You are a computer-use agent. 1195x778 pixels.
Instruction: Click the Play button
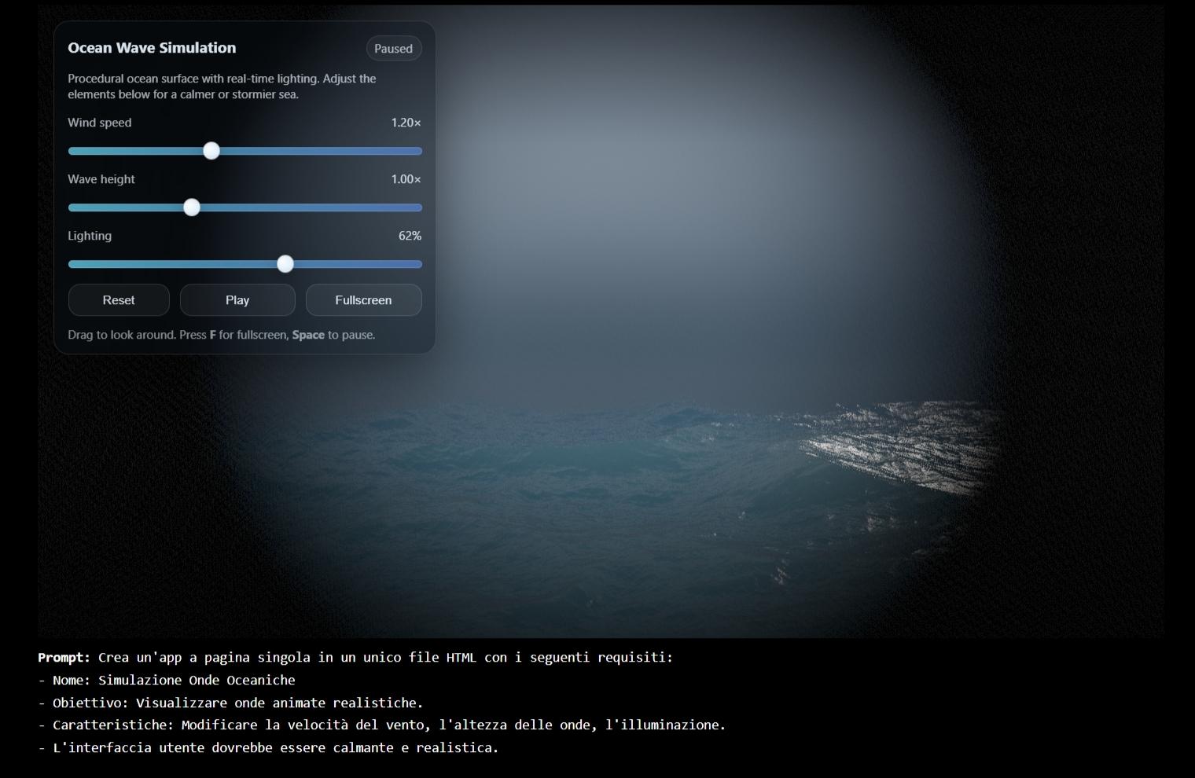[237, 300]
